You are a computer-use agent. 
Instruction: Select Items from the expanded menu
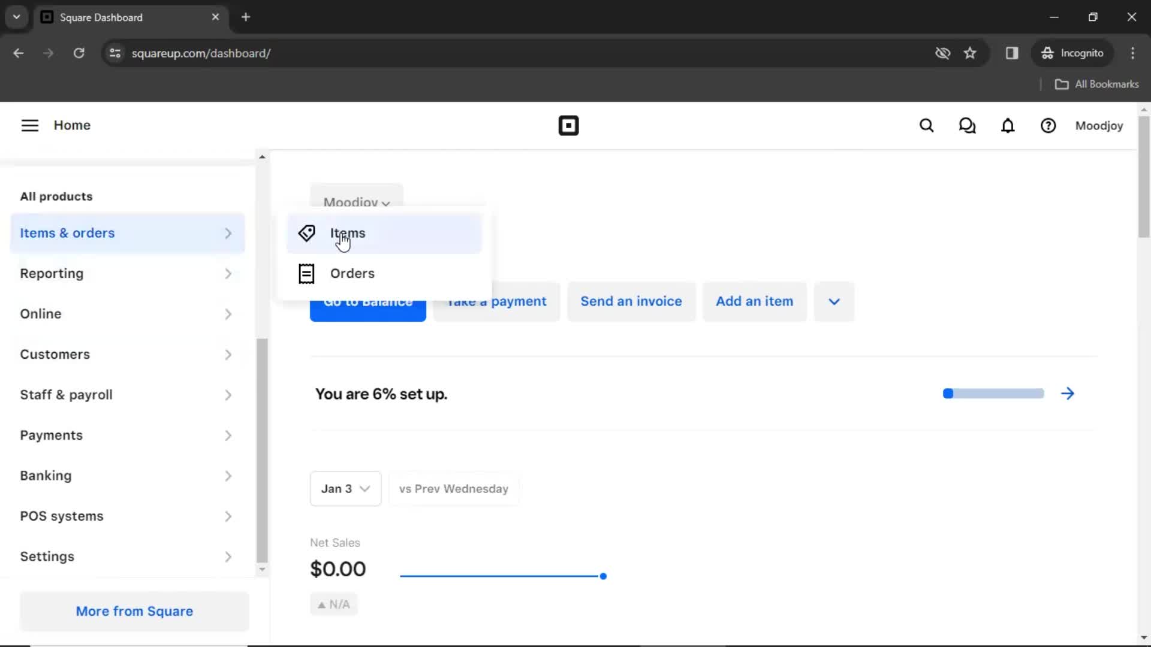(x=348, y=232)
